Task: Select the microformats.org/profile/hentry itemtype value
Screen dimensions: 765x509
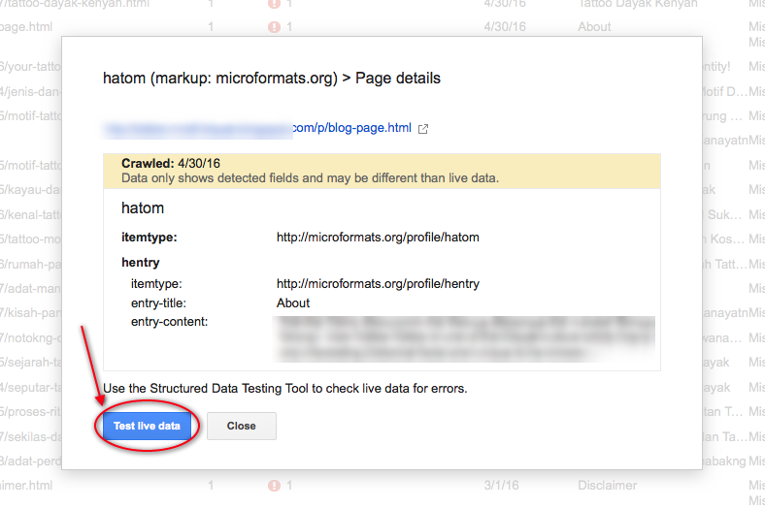Action: [x=378, y=283]
